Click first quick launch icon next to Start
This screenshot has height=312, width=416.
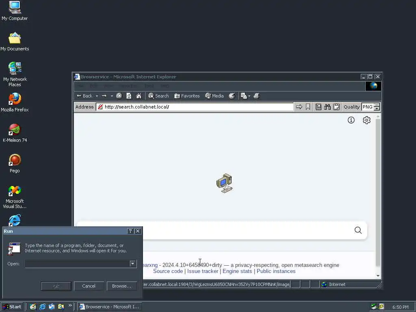(x=33, y=307)
